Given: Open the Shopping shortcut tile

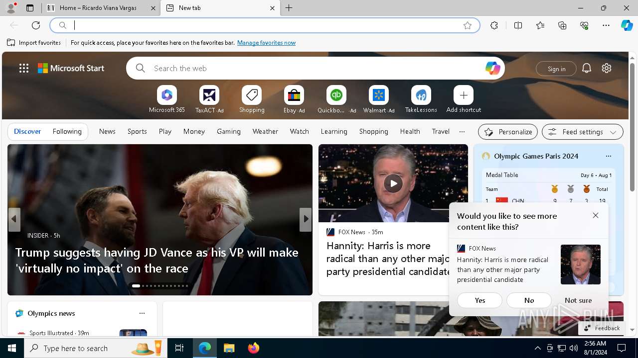Looking at the screenshot, I should point(252,100).
